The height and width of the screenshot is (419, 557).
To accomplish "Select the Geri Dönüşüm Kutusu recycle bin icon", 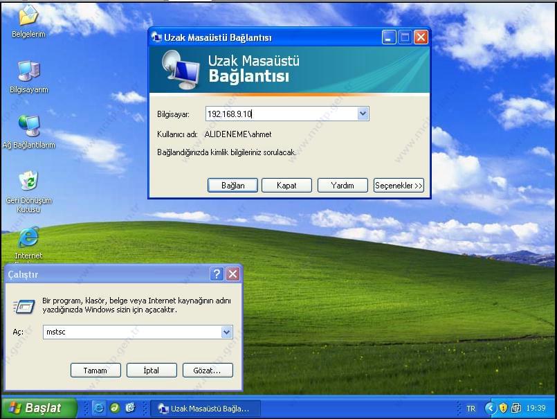I will [x=28, y=191].
